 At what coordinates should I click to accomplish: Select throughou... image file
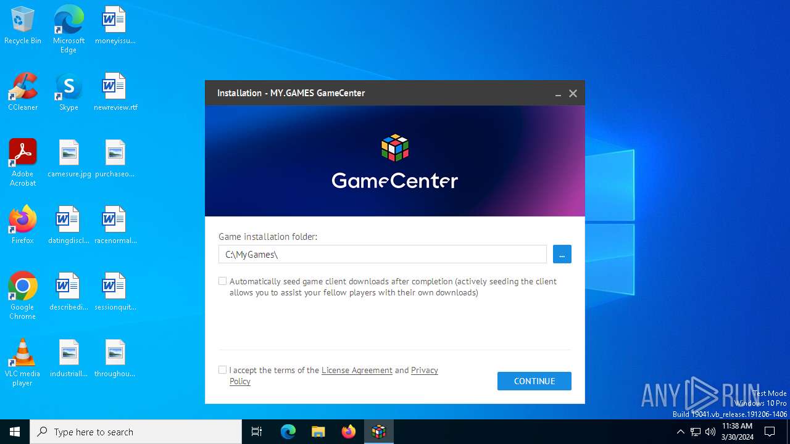[x=115, y=359]
